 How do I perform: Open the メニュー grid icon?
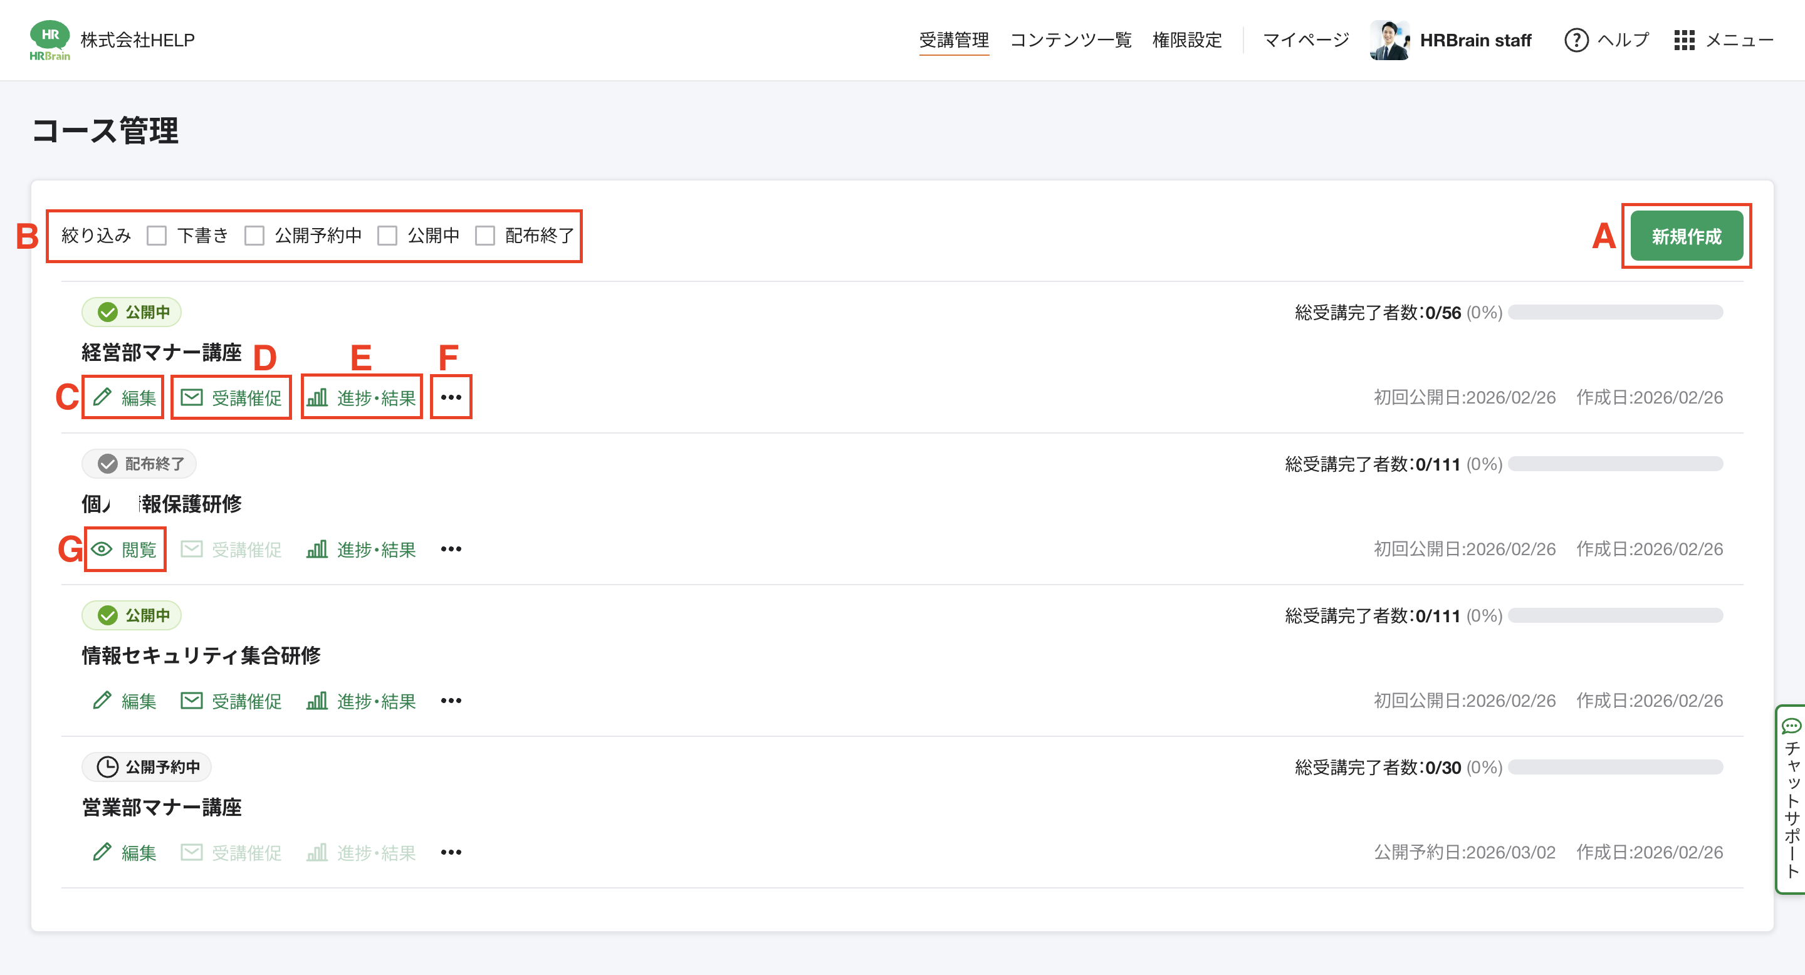click(x=1684, y=40)
